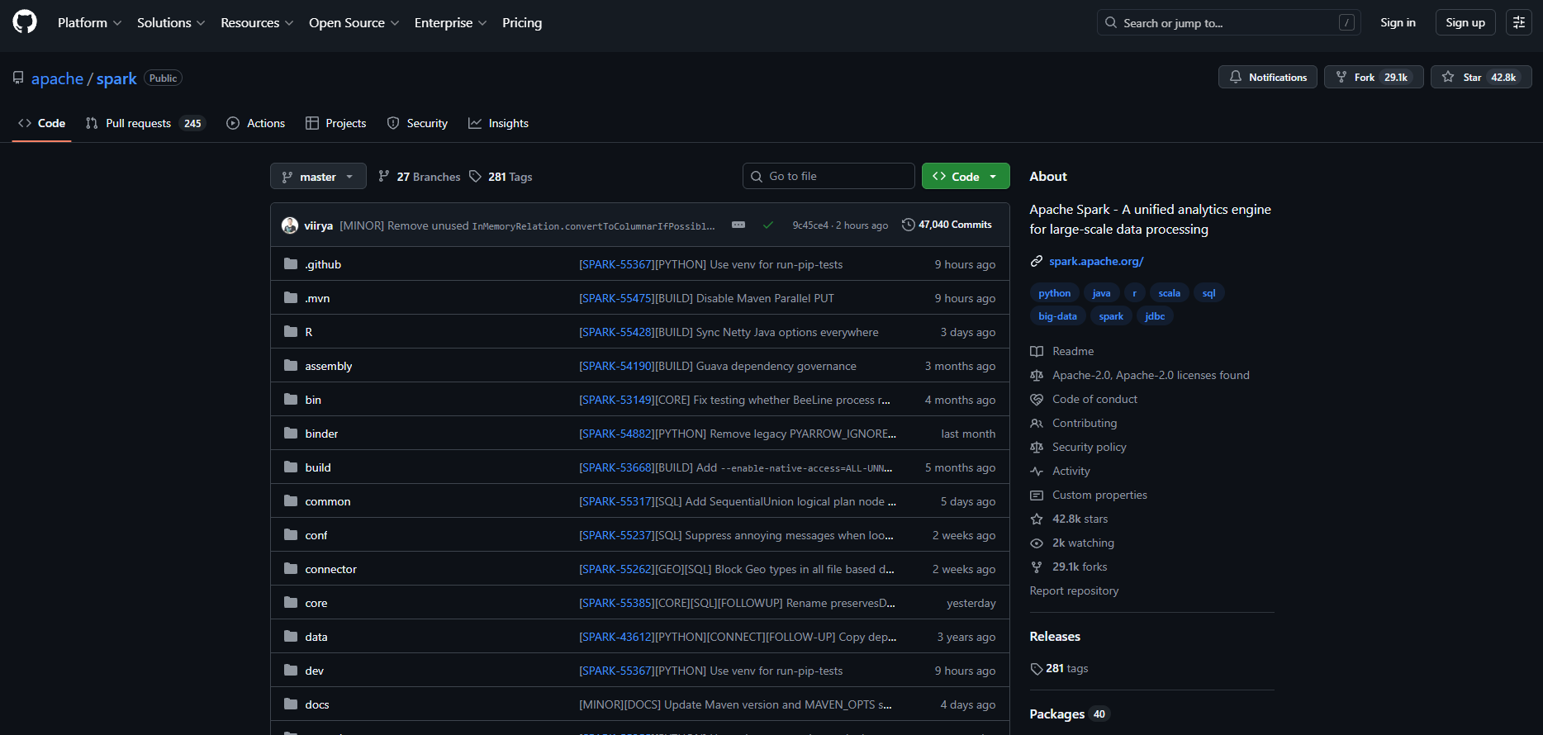Switch to the Insights tab
This screenshot has width=1543, height=735.
click(499, 123)
